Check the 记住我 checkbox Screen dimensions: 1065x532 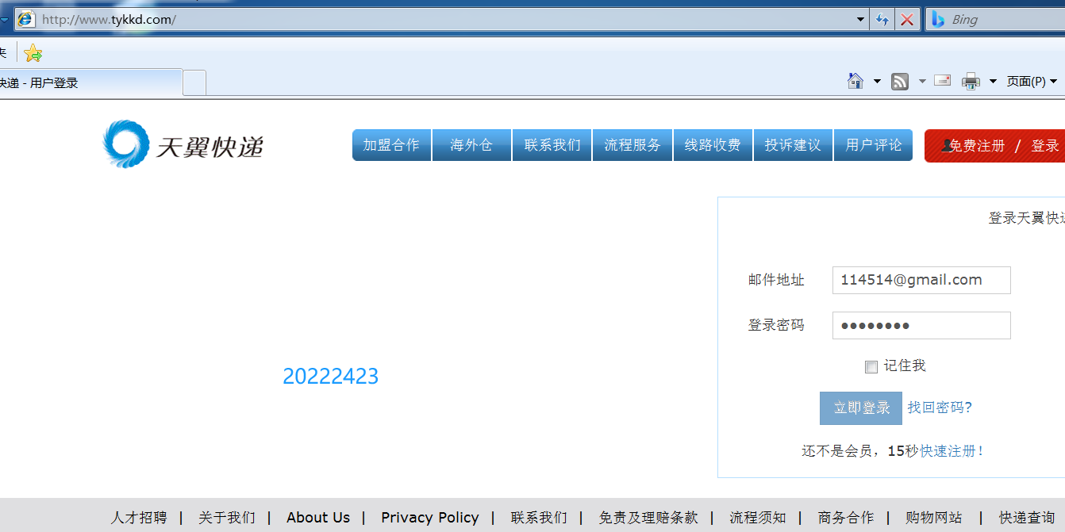[x=871, y=366]
